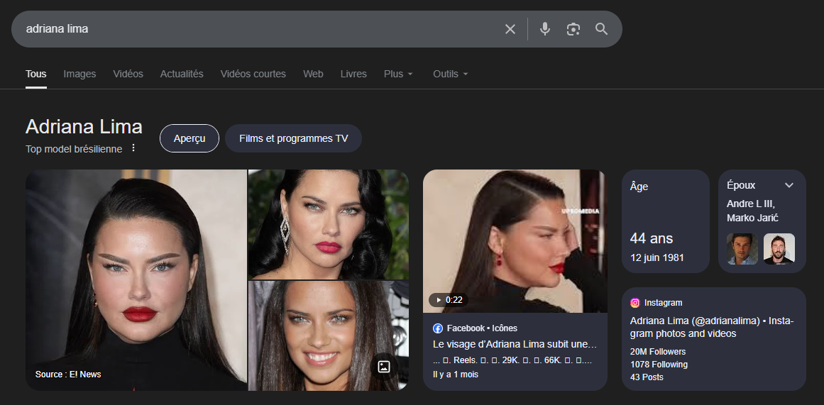Expand the Époux card chevron

tap(789, 185)
